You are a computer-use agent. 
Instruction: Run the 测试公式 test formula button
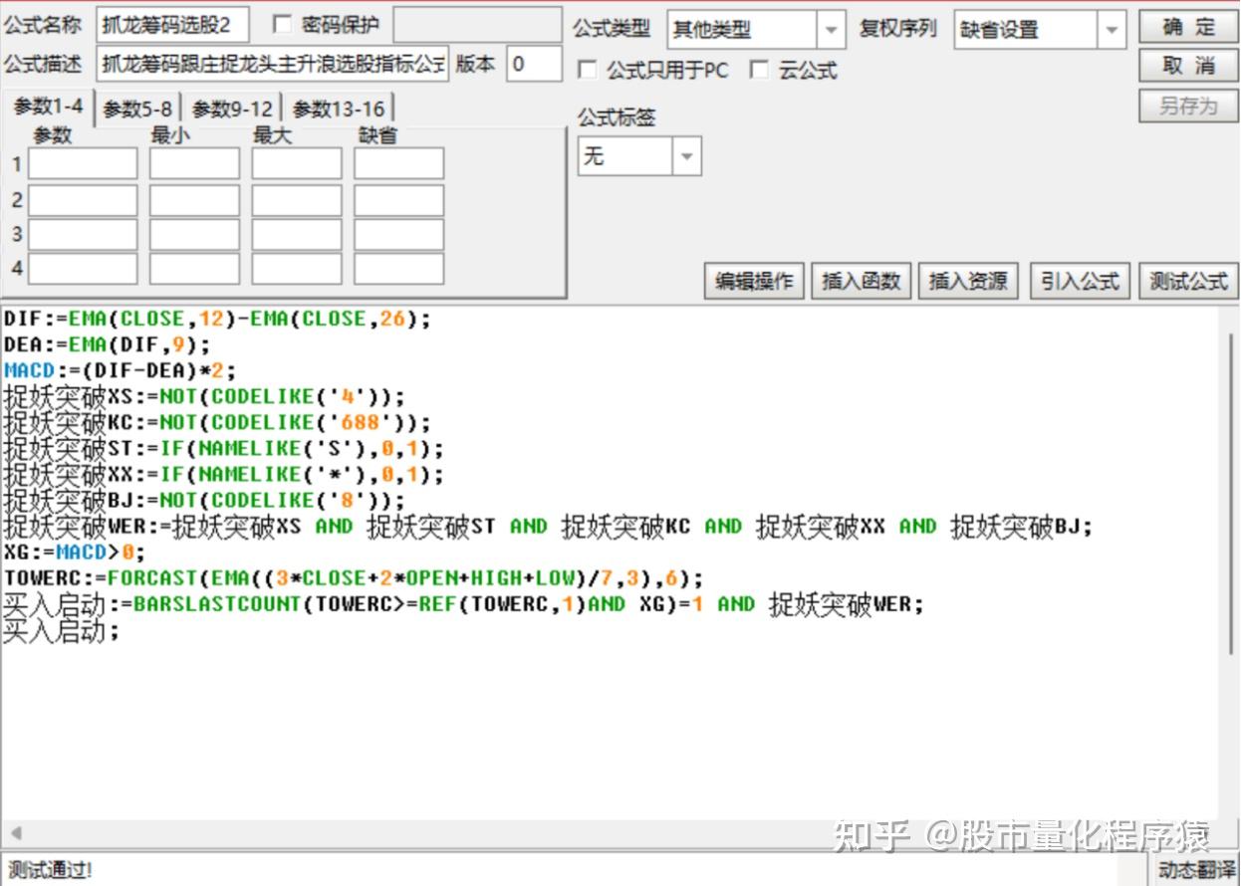(1188, 281)
